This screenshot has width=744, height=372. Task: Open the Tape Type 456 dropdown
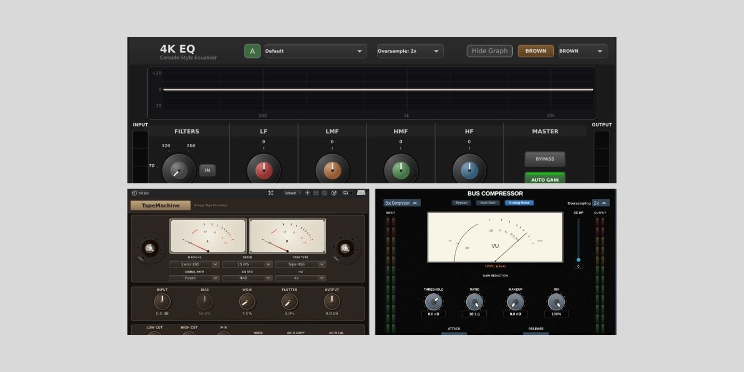pyautogui.click(x=300, y=264)
